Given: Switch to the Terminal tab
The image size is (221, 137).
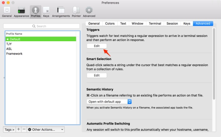Looking at the screenshot, I should pos(155,24).
